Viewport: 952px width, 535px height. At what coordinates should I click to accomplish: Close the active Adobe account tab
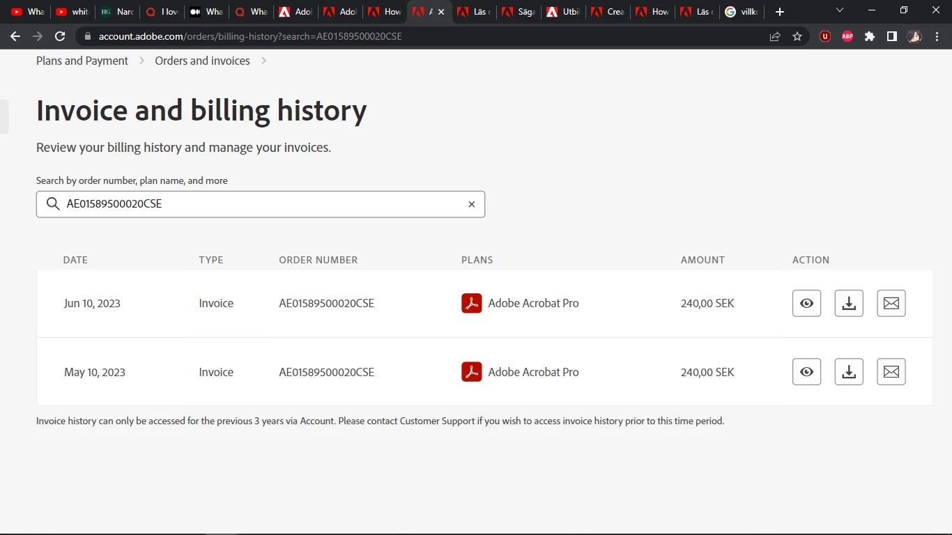click(441, 12)
